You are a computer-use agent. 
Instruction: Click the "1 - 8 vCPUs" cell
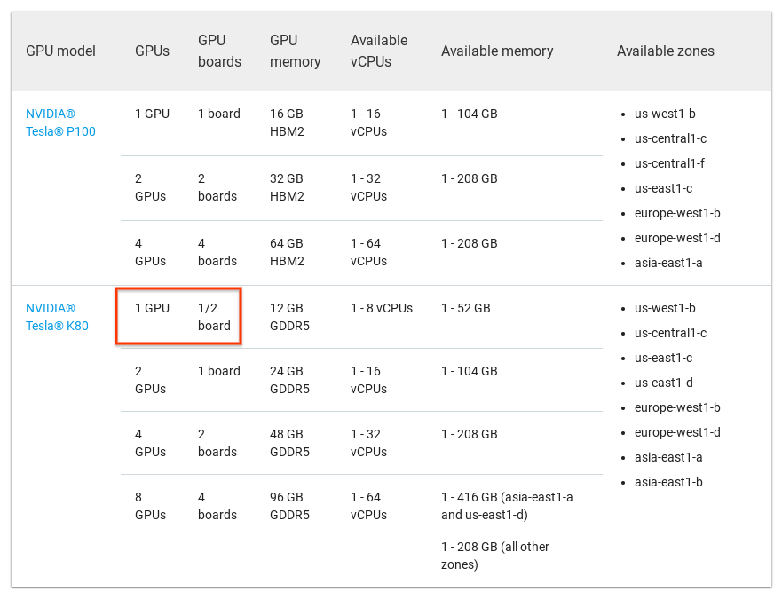[382, 308]
